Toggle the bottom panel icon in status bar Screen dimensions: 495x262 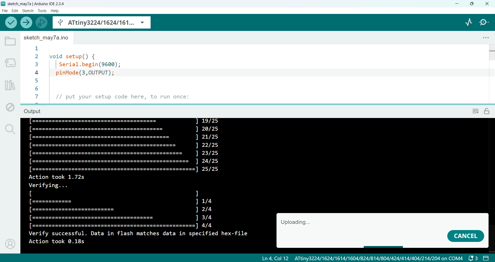tap(486, 258)
